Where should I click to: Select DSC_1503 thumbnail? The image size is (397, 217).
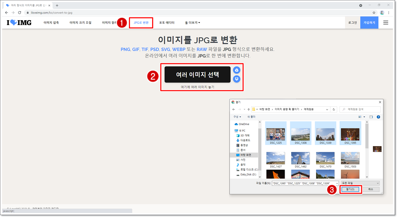[350, 160]
